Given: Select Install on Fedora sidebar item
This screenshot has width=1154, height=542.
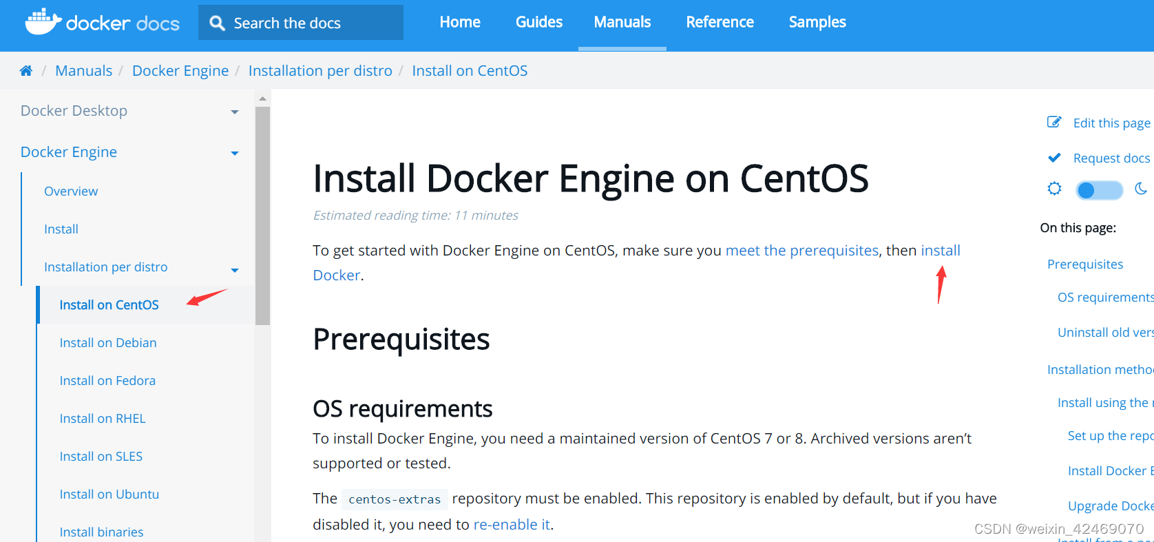Looking at the screenshot, I should click(x=107, y=381).
